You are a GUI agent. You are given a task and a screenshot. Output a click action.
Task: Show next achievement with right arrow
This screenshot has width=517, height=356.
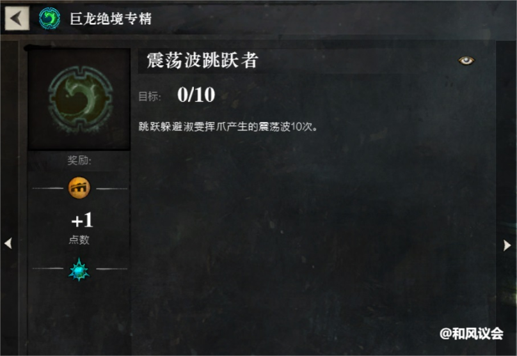[x=507, y=245]
